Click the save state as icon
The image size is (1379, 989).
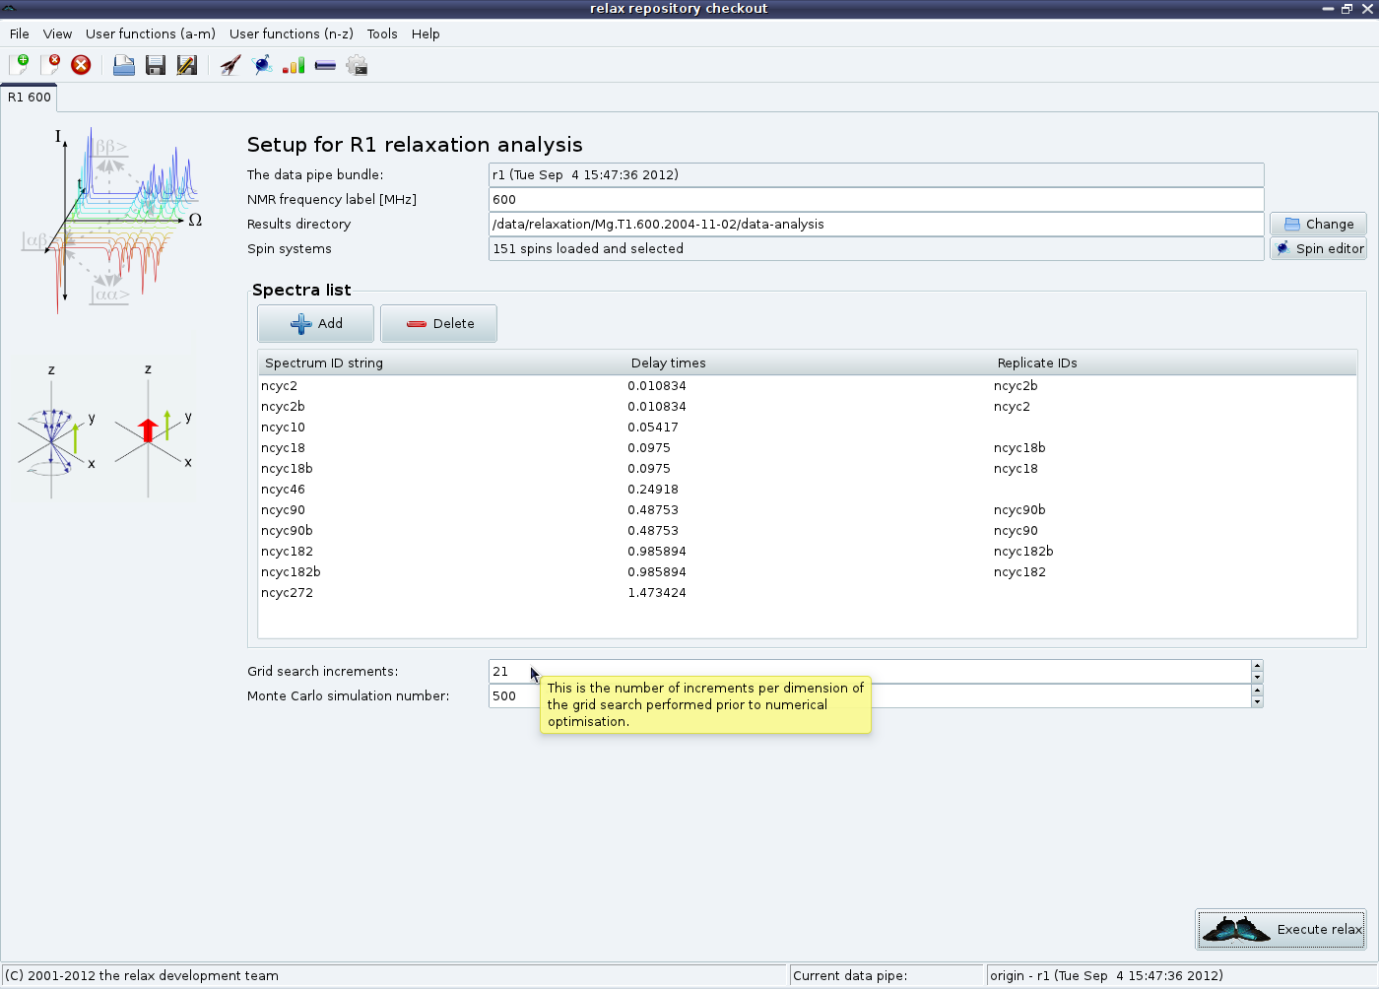click(x=186, y=65)
